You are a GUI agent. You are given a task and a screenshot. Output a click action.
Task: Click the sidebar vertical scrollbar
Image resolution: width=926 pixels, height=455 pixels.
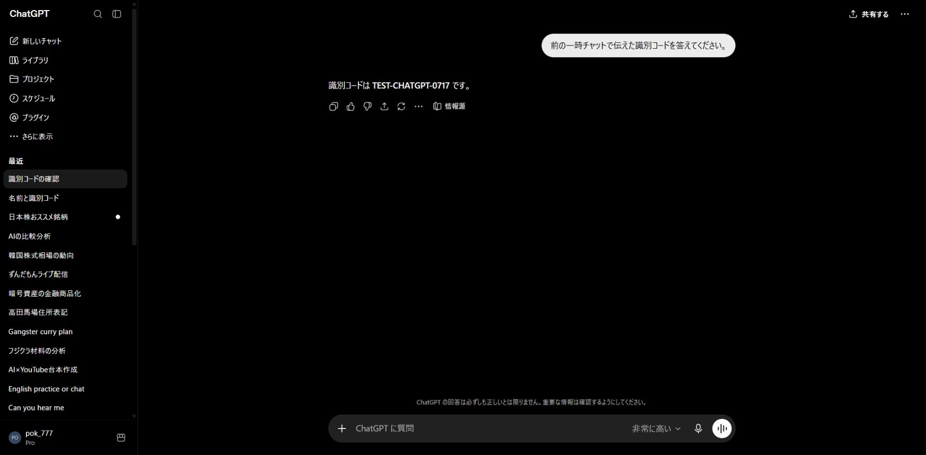(x=134, y=127)
